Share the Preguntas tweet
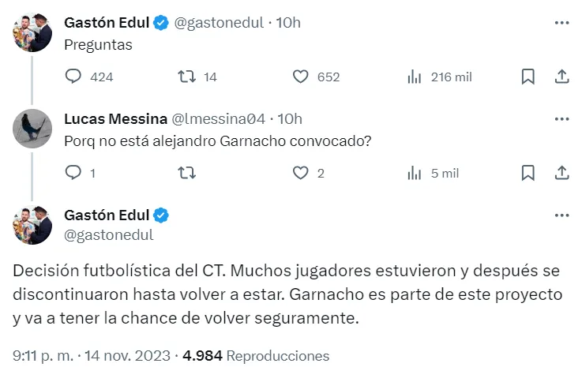The image size is (582, 367). pos(561,77)
